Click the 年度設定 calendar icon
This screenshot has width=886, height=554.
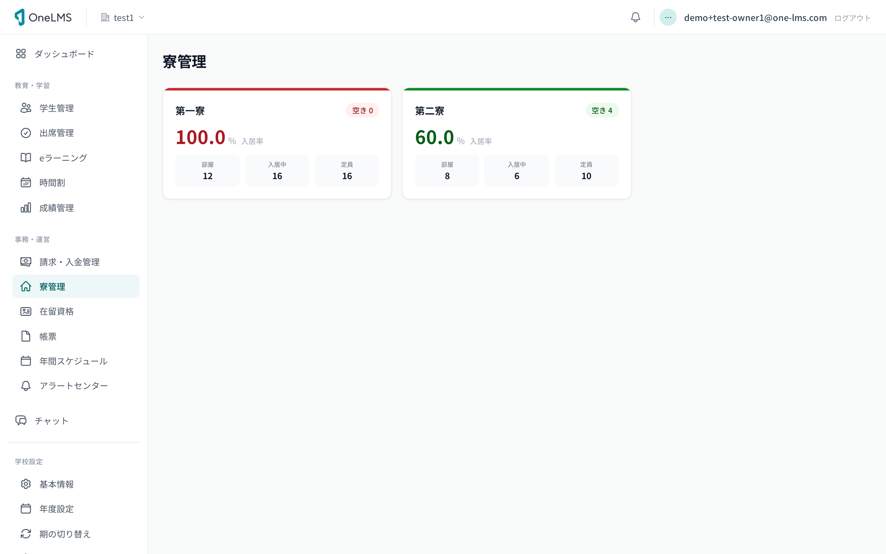coord(26,508)
